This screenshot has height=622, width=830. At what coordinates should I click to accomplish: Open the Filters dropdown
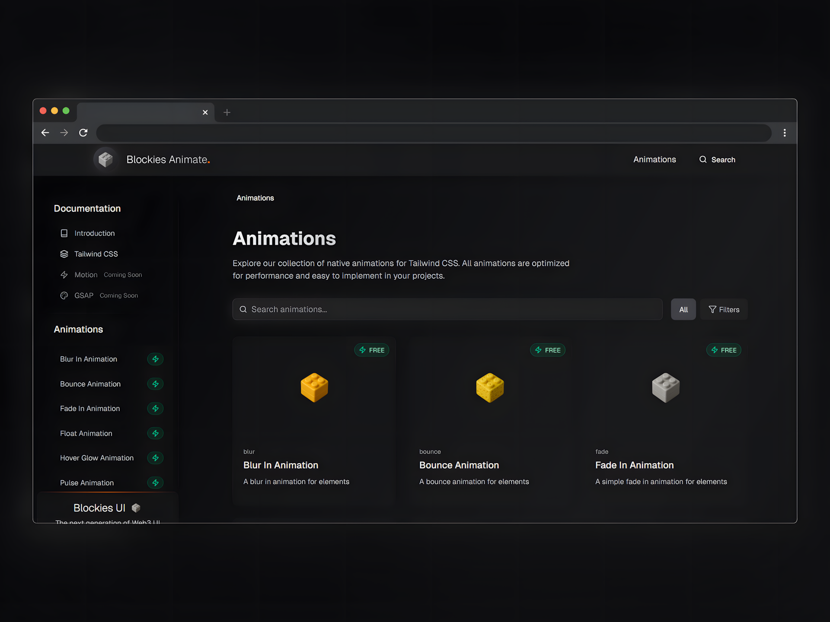point(724,309)
